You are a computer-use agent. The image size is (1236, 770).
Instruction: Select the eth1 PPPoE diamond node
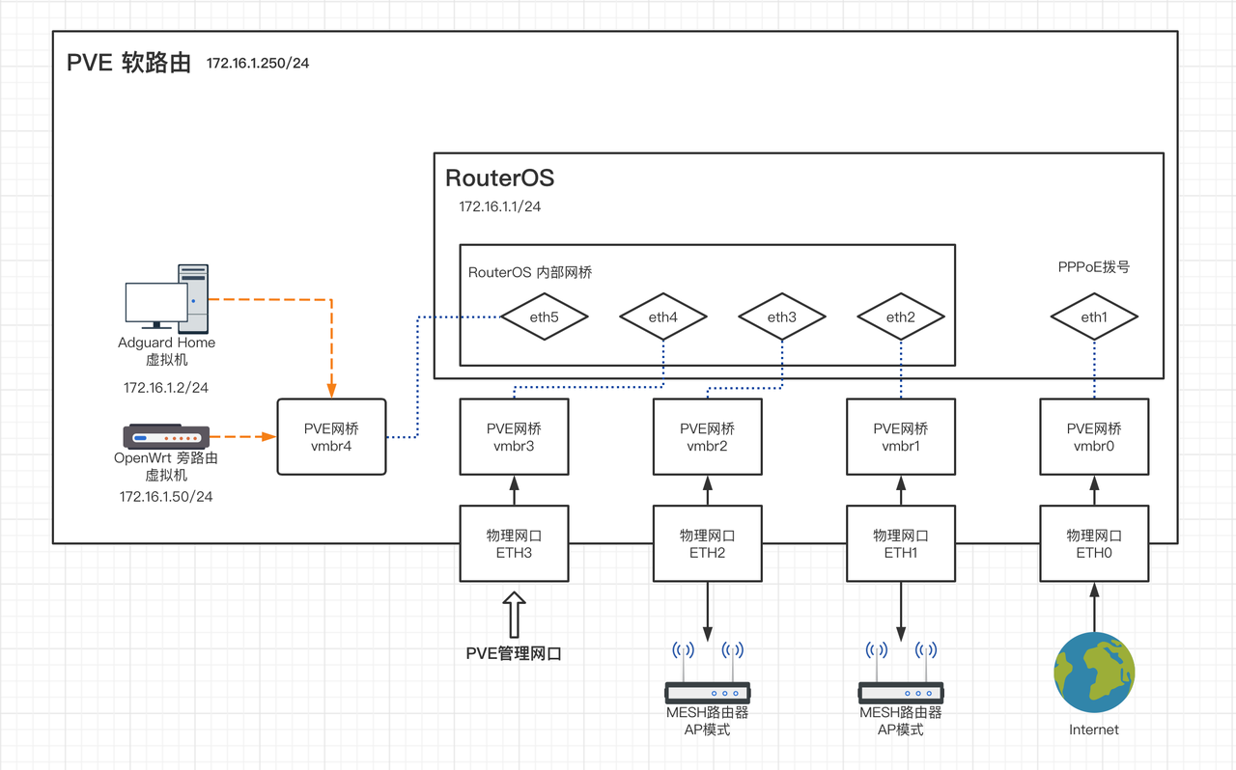pos(1094,316)
